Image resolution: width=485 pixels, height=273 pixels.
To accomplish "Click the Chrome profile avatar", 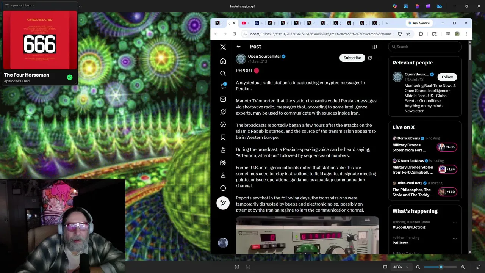I will [x=457, y=34].
